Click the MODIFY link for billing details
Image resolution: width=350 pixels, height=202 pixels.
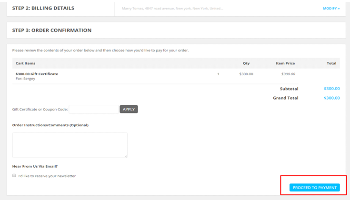pos(331,8)
